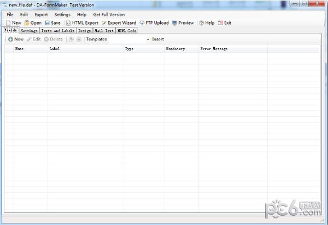The height and width of the screenshot is (225, 328).
Task: Add a new field with green New button
Action: click(10, 39)
